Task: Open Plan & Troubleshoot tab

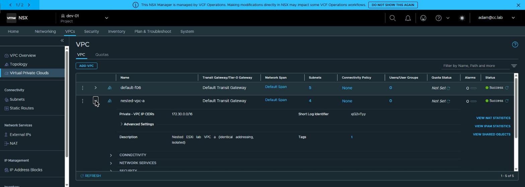Action: click(153, 31)
